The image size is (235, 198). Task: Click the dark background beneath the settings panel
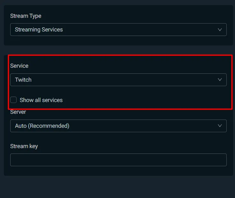pyautogui.click(x=118, y=188)
